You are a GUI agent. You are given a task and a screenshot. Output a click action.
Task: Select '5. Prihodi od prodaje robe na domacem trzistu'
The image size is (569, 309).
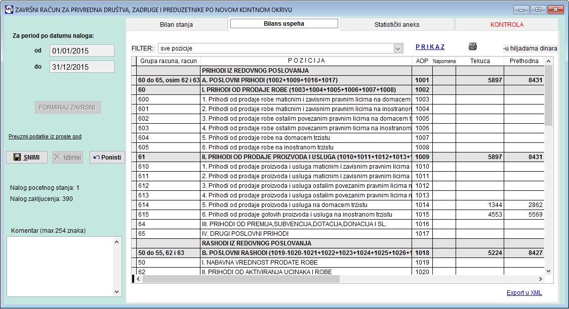click(306, 138)
